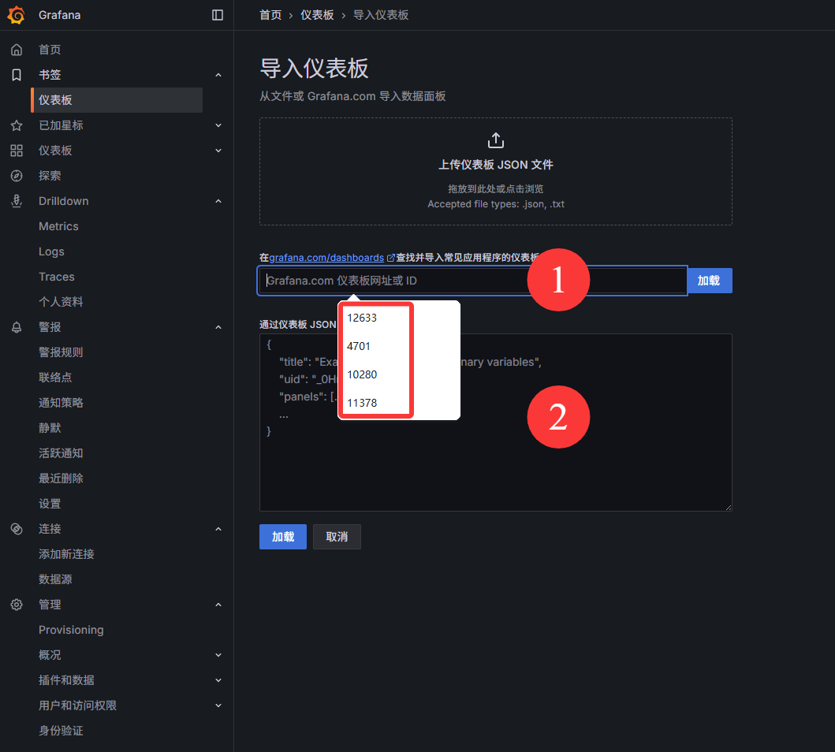Click the Drilldown icon

tap(17, 201)
